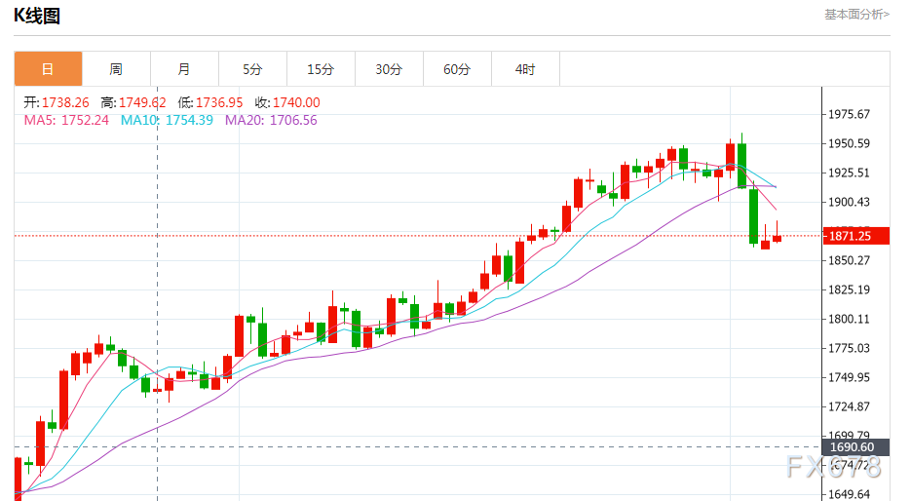Viewport: 911px width, 501px height.
Task: Open the 60分 interval tab
Action: (x=457, y=69)
